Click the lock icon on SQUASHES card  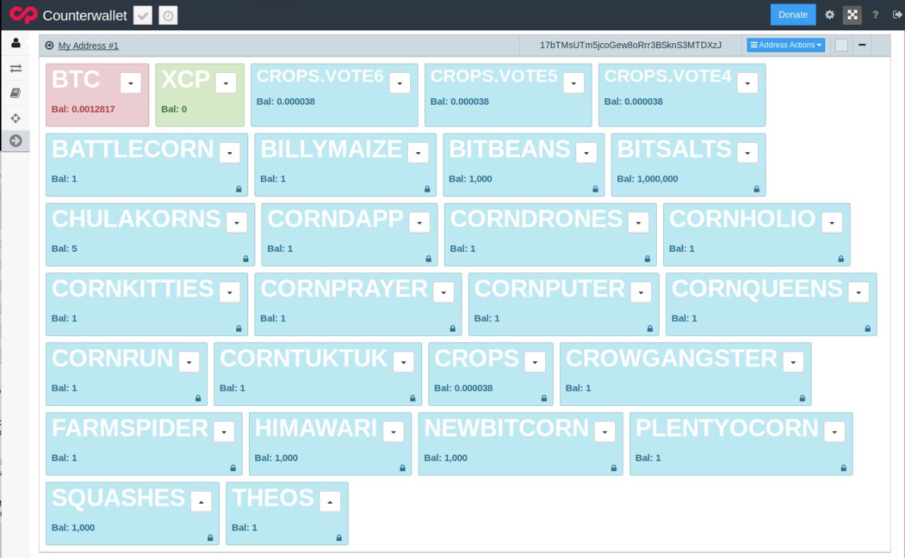(x=210, y=538)
